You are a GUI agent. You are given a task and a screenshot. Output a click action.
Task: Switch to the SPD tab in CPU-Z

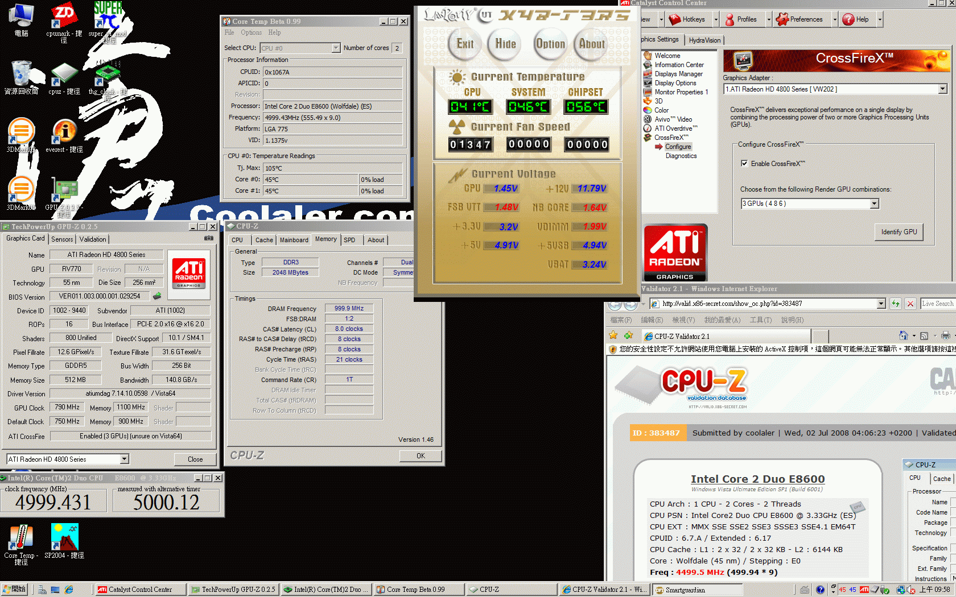(x=349, y=240)
